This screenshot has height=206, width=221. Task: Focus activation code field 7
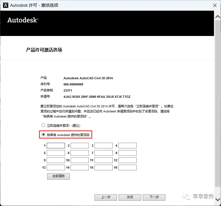point(103,153)
